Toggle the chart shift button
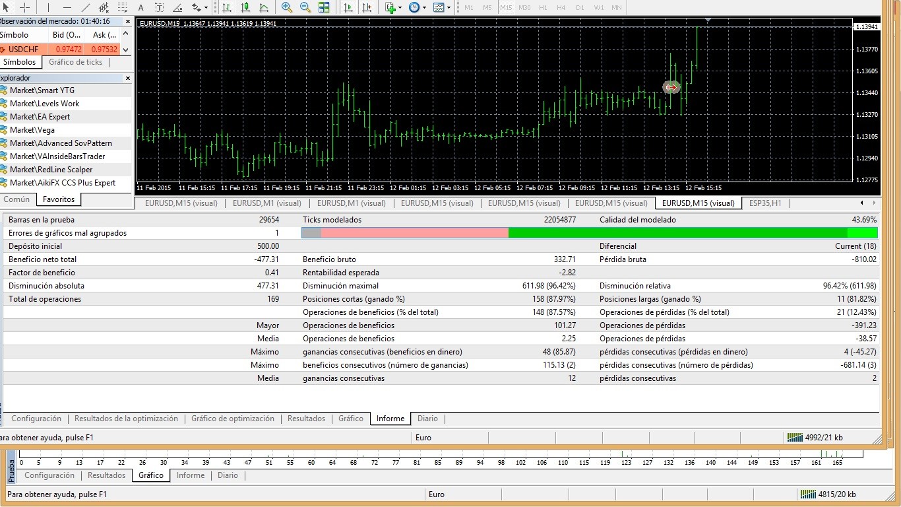This screenshot has height=507, width=901. [366, 7]
